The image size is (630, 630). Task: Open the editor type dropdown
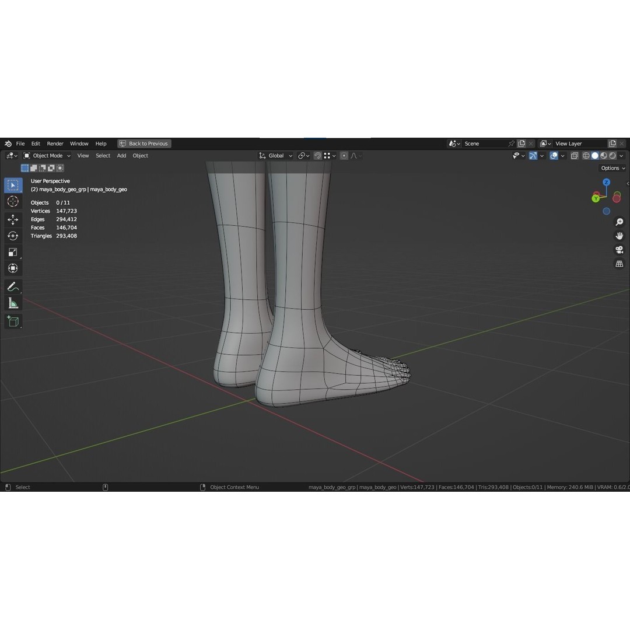(x=12, y=156)
